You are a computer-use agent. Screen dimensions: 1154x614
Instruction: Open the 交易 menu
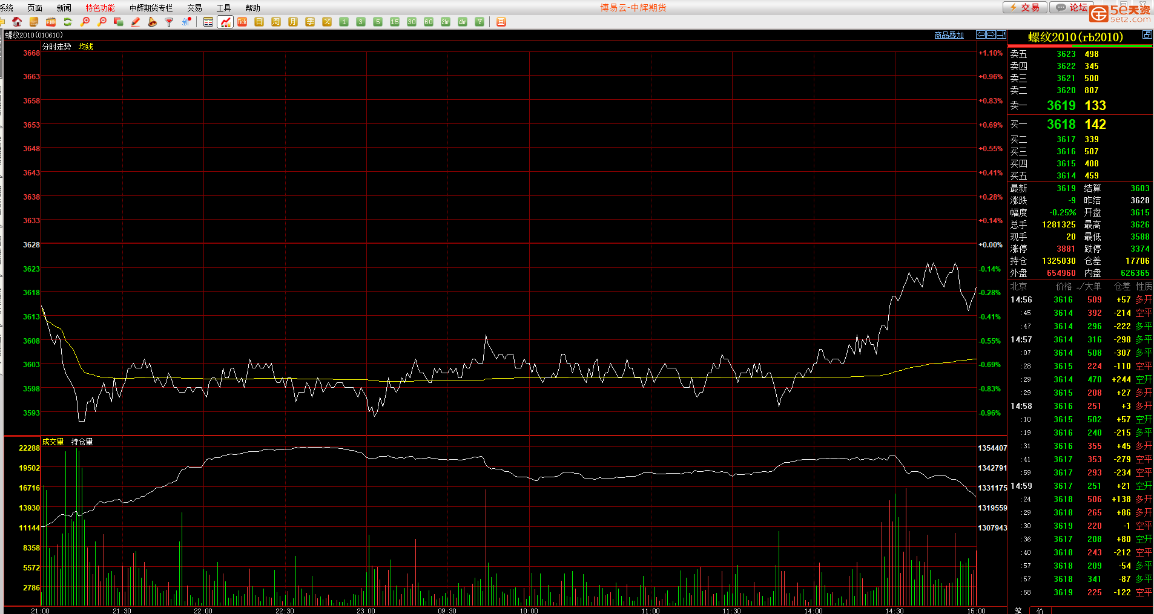point(195,8)
